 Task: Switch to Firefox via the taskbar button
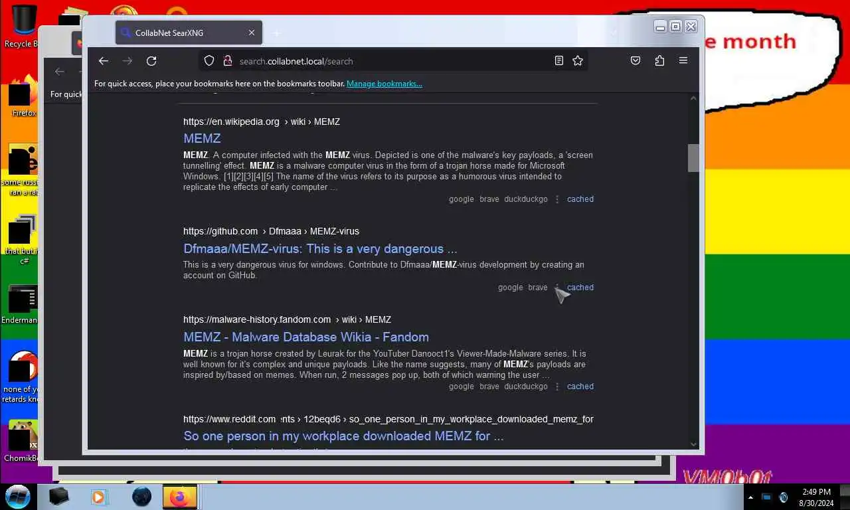pyautogui.click(x=180, y=497)
